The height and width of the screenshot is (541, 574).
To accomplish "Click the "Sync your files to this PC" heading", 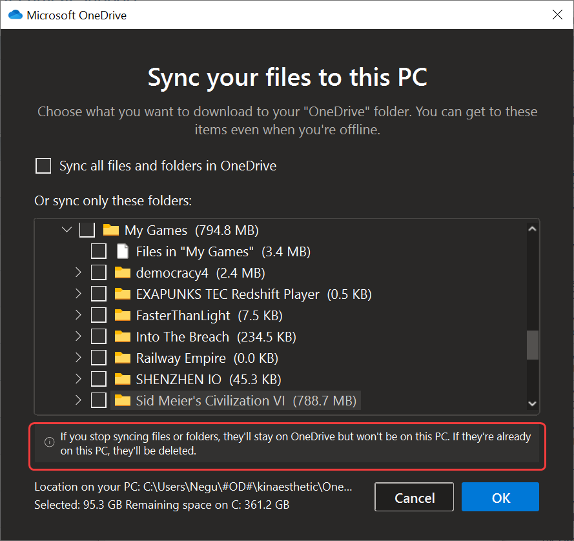I will coord(287,77).
